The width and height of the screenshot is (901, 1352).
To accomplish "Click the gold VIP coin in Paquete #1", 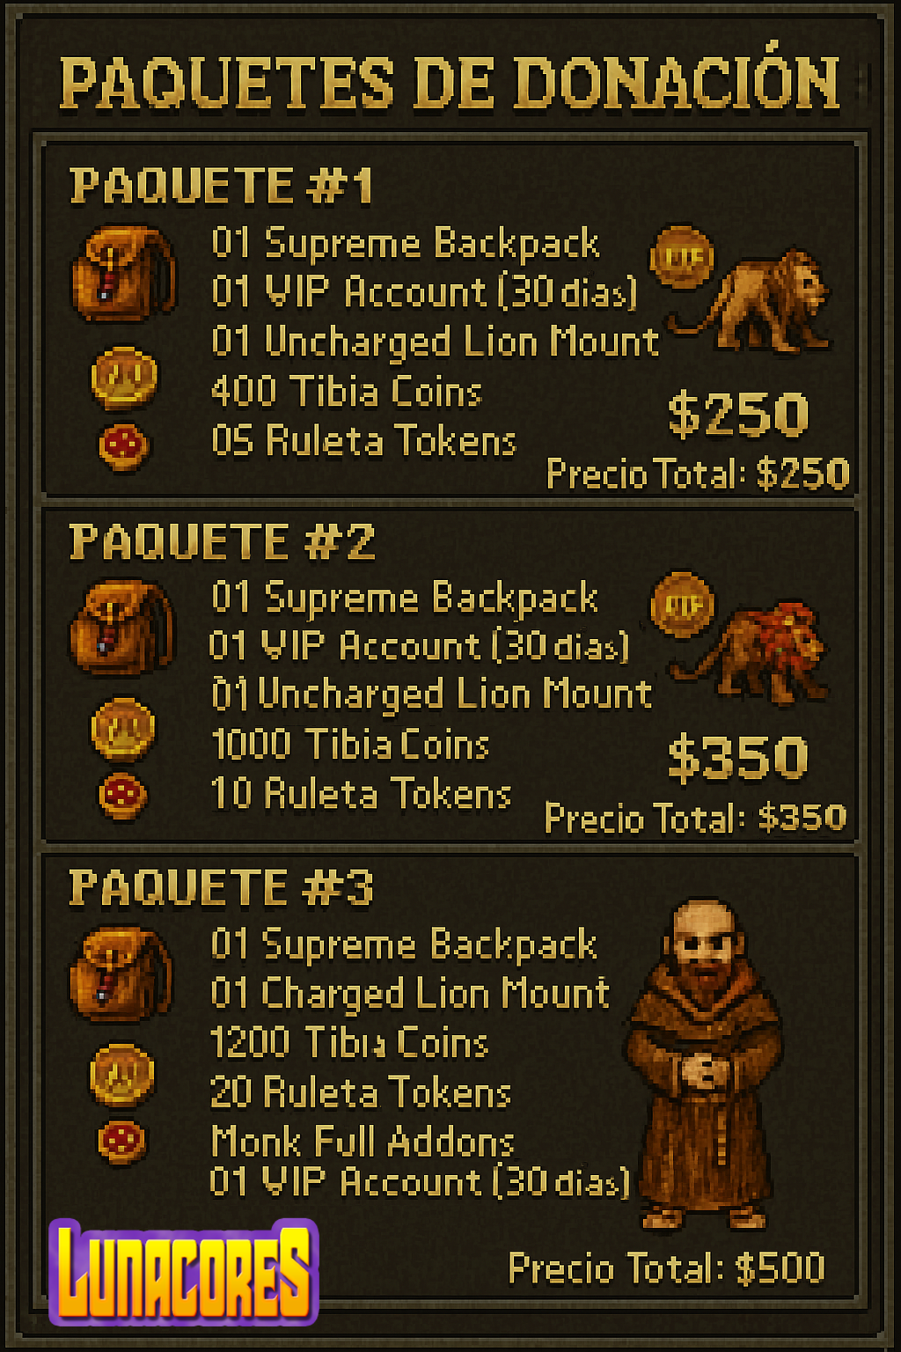I will pyautogui.click(x=681, y=257).
